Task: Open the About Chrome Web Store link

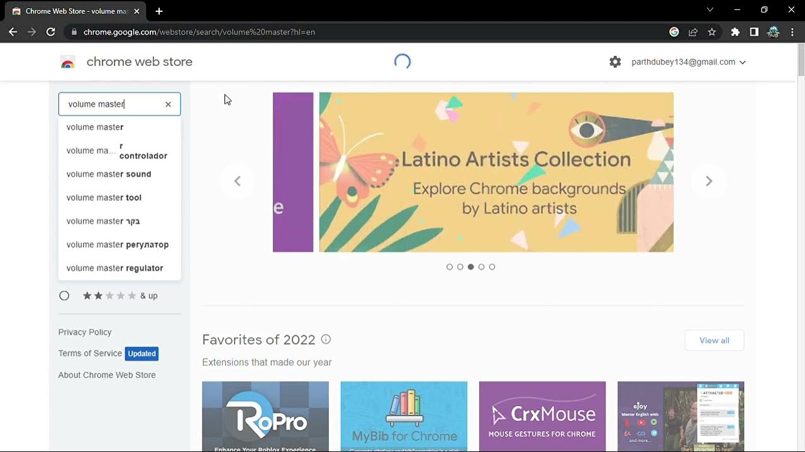Action: [107, 375]
